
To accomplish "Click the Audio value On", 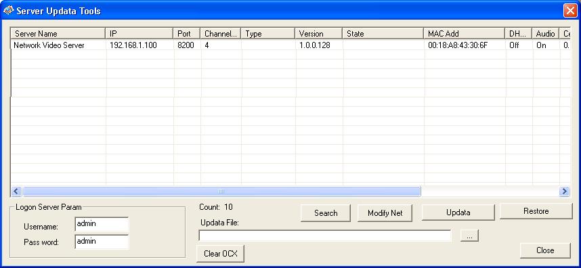I will point(541,45).
